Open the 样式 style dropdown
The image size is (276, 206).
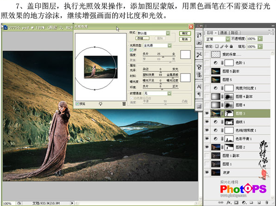[x=153, y=33]
